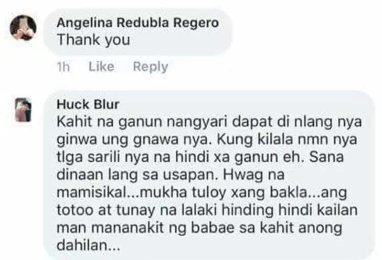
Task: Click "Hwag na" in Huck's comment
Action: 253,174
